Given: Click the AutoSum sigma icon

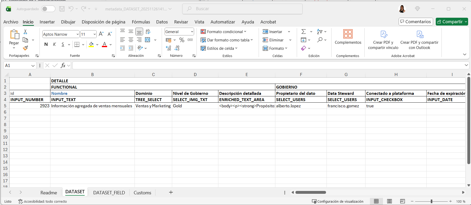Looking at the screenshot, I should pos(304,32).
